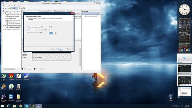Open the Действие menu

click(x=10, y=6)
